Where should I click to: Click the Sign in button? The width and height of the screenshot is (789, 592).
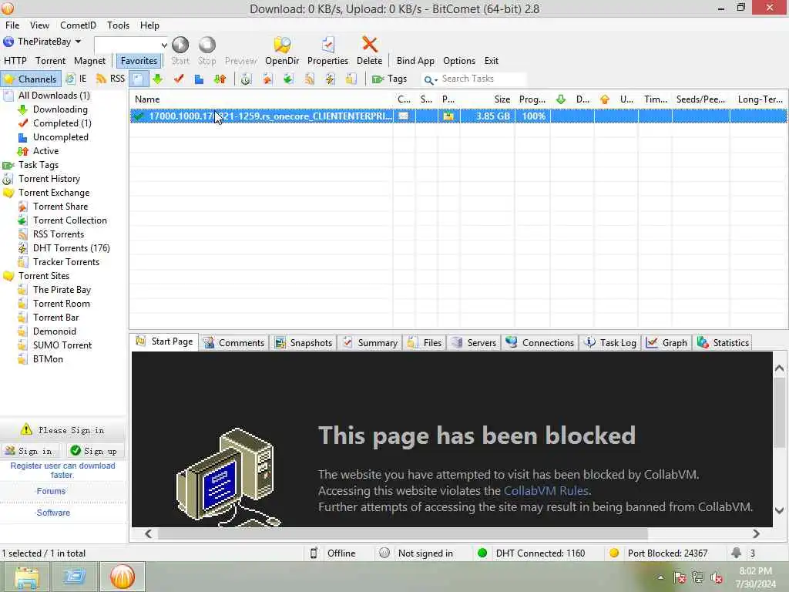tap(29, 451)
